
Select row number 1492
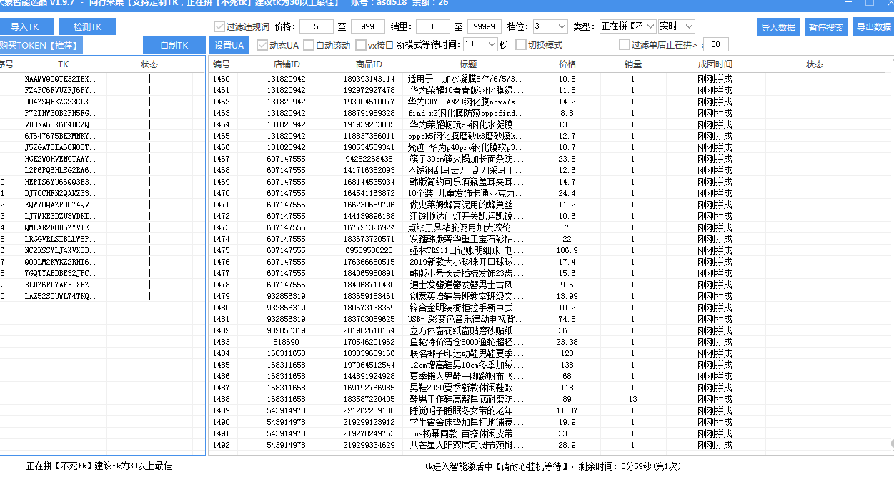tap(222, 445)
